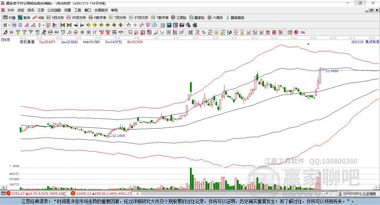
Task: Click the red target circle crosshair icon
Action: pyautogui.click(x=76, y=33)
